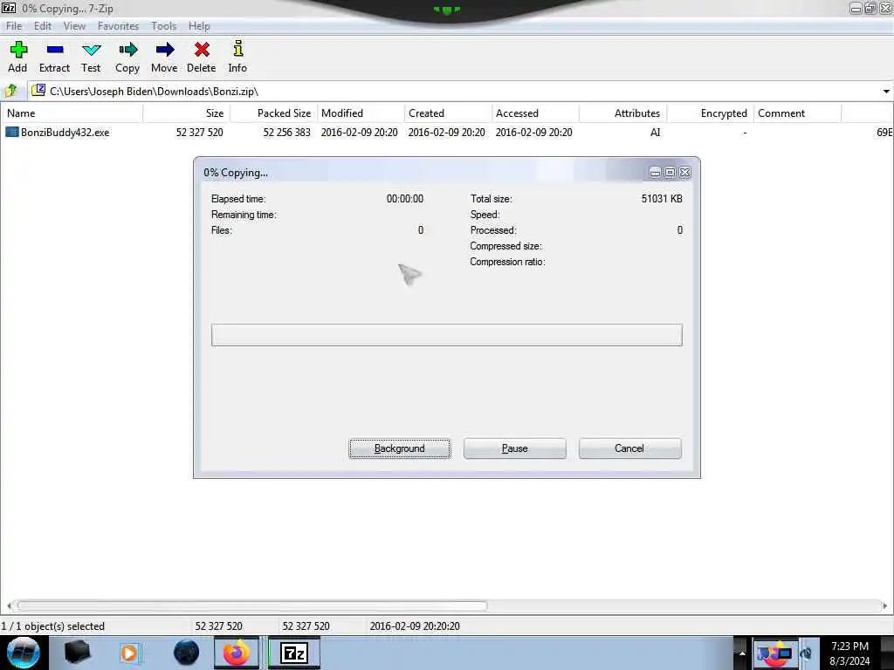Click the copying progress bar
The width and height of the screenshot is (894, 670).
[446, 335]
